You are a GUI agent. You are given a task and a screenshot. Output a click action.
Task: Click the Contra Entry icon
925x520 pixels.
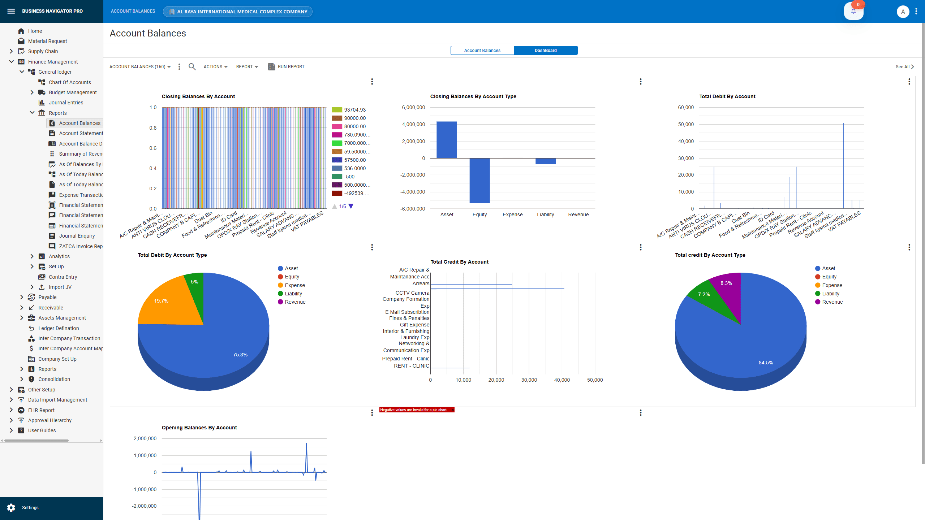tap(42, 277)
